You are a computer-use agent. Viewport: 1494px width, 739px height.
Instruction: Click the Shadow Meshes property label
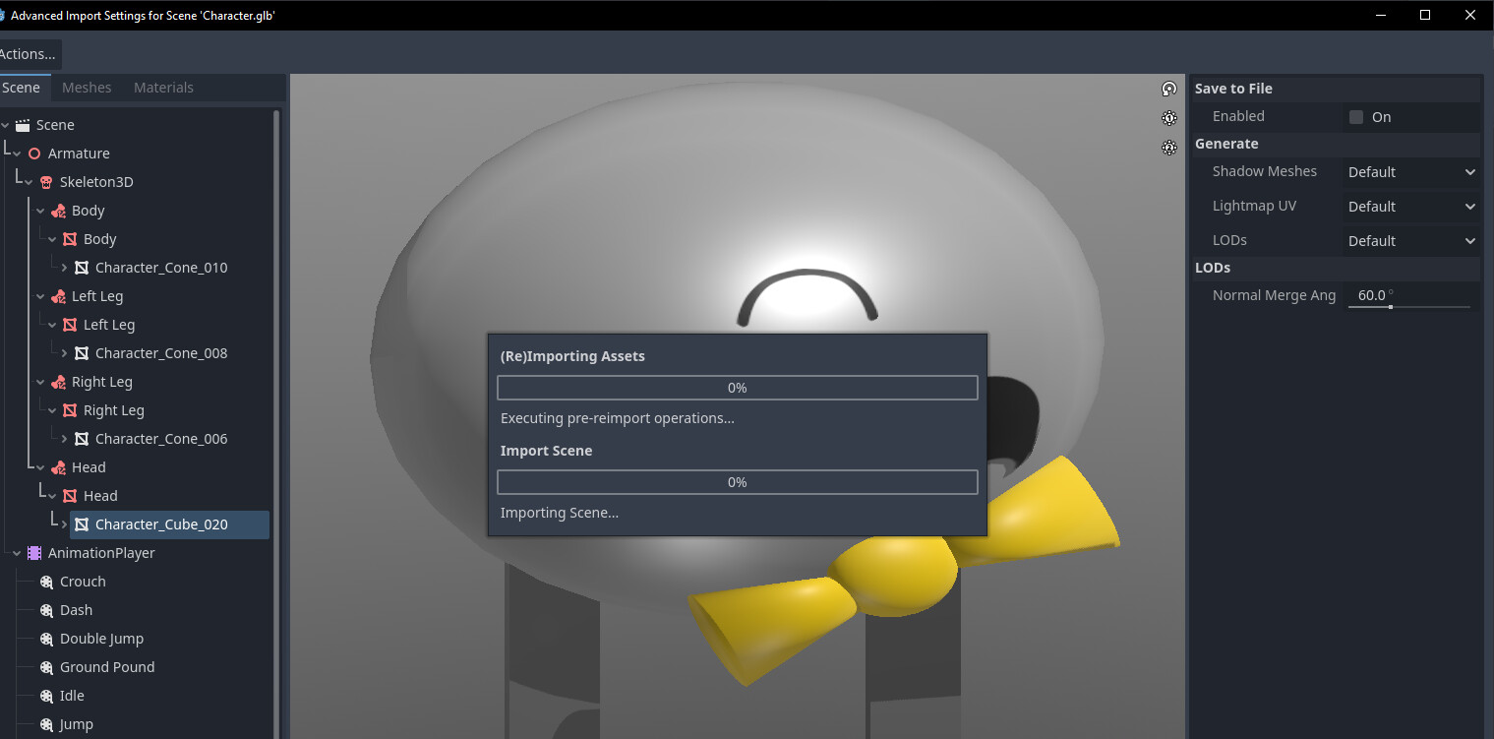pyautogui.click(x=1265, y=171)
